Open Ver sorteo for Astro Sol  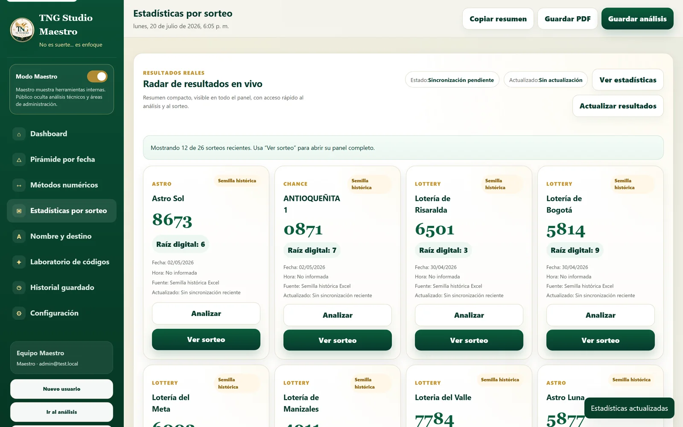206,339
